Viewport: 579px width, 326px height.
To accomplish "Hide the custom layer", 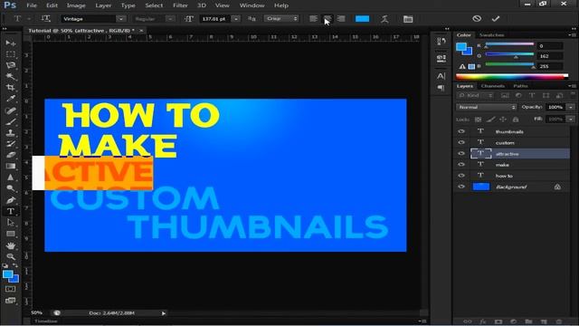I will pos(461,142).
